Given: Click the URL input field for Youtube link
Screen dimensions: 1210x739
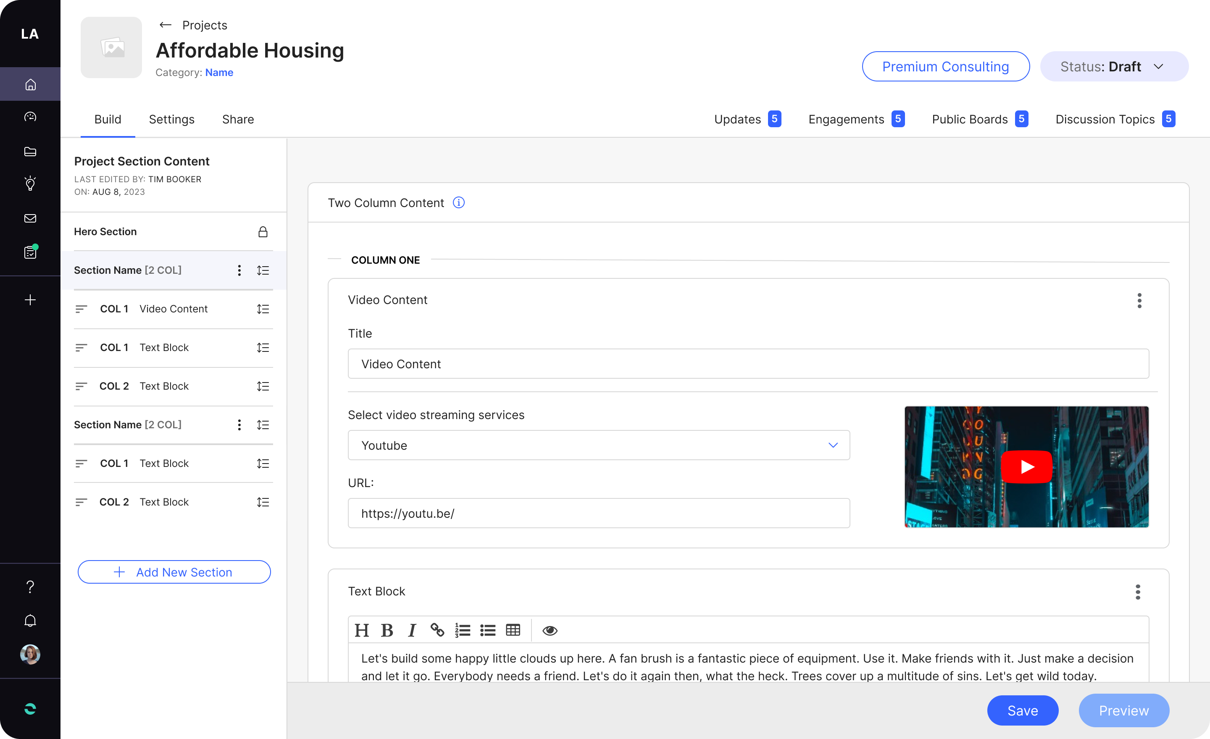Looking at the screenshot, I should tap(598, 513).
